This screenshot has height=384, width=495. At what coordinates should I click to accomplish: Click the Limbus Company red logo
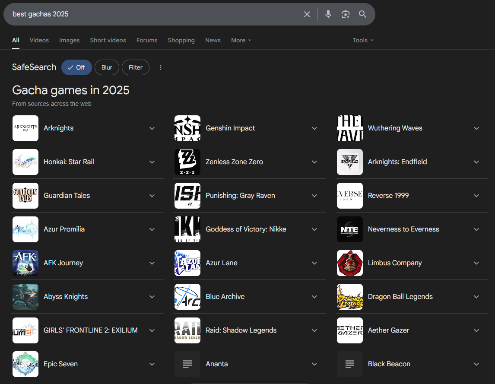click(350, 263)
